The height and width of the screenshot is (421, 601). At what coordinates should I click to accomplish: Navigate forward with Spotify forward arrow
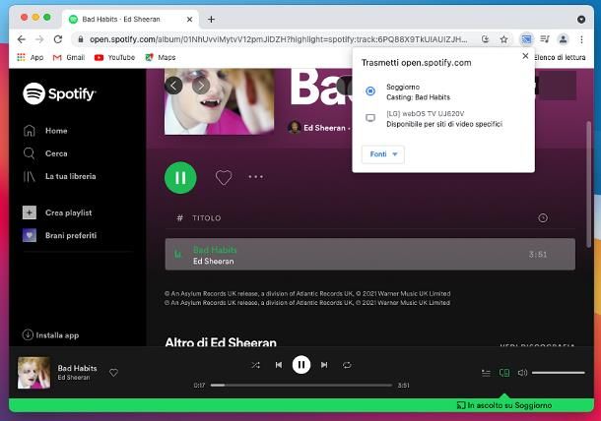201,86
